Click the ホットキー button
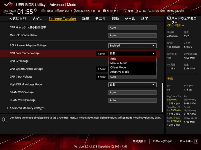Image resolution: width=201 pixels, height=150 pixels. (189, 141)
